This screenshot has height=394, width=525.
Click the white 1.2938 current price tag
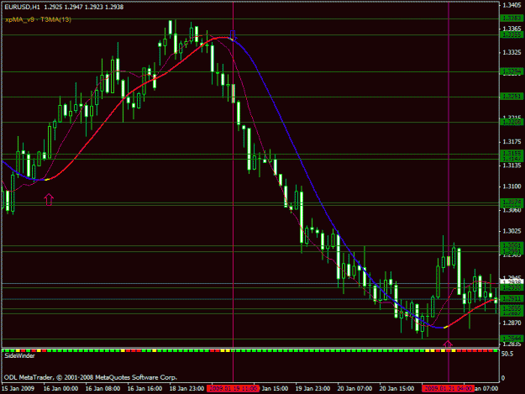click(x=512, y=282)
